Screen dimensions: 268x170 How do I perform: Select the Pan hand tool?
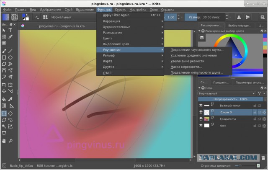[4, 141]
